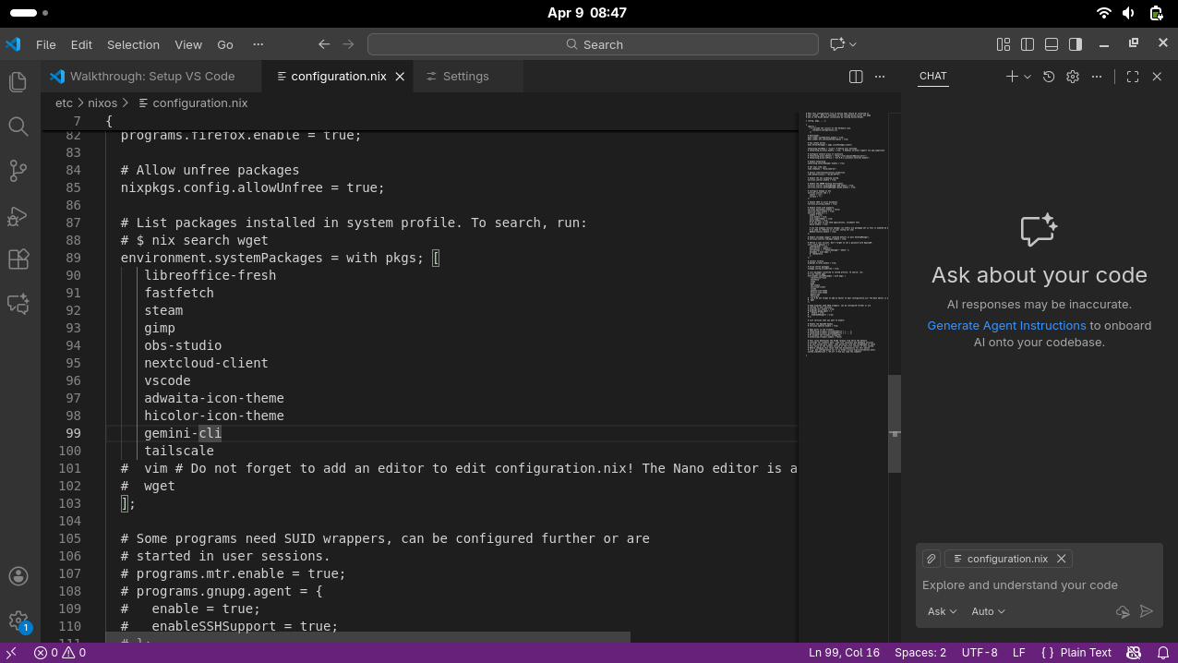Toggle the Secondary Side Bar layout button

pos(1076,44)
